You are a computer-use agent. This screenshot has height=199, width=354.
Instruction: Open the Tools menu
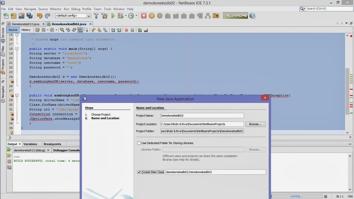pos(107,9)
